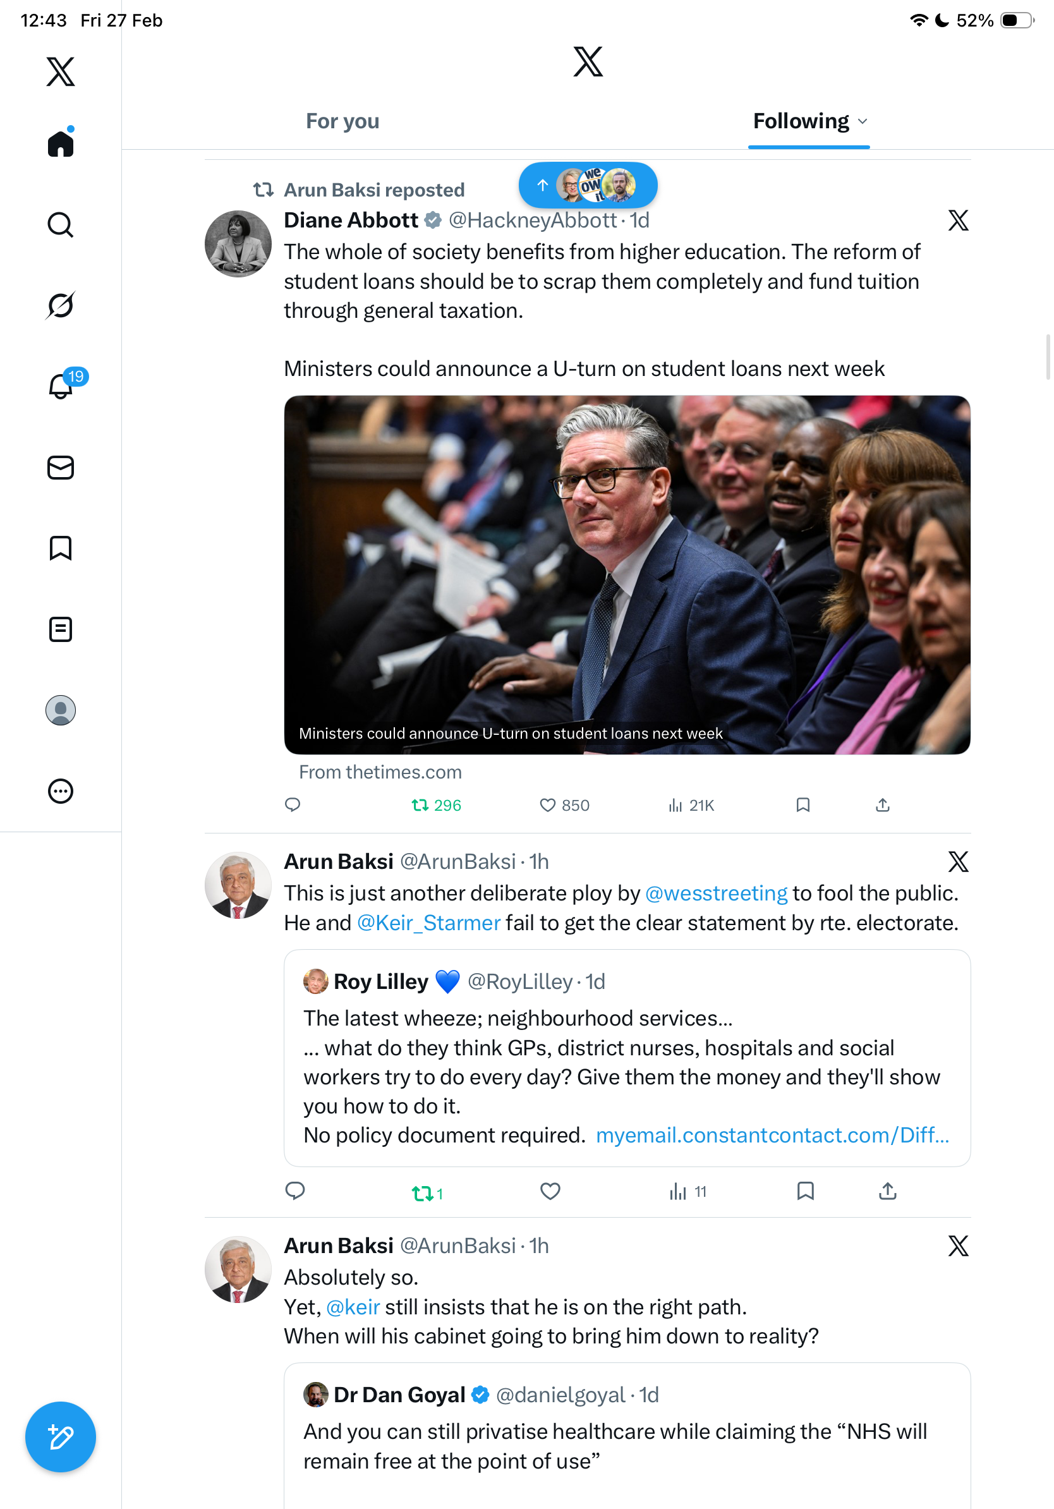Open the Profile icon in sidebar

(61, 710)
